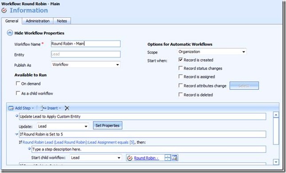Open the Update Lead entity dropdown
Screen dimensions: 286x173
[x=63, y=126]
